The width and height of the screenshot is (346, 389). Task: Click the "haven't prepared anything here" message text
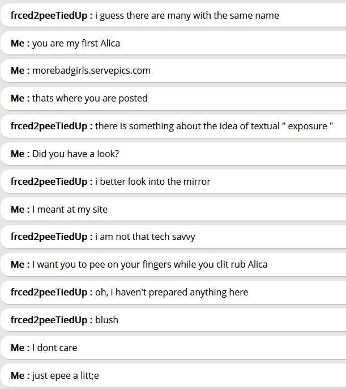coord(171,293)
